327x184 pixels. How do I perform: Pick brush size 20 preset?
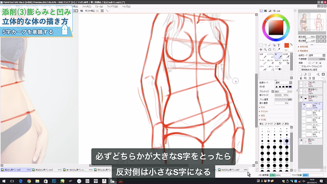pos(287,141)
